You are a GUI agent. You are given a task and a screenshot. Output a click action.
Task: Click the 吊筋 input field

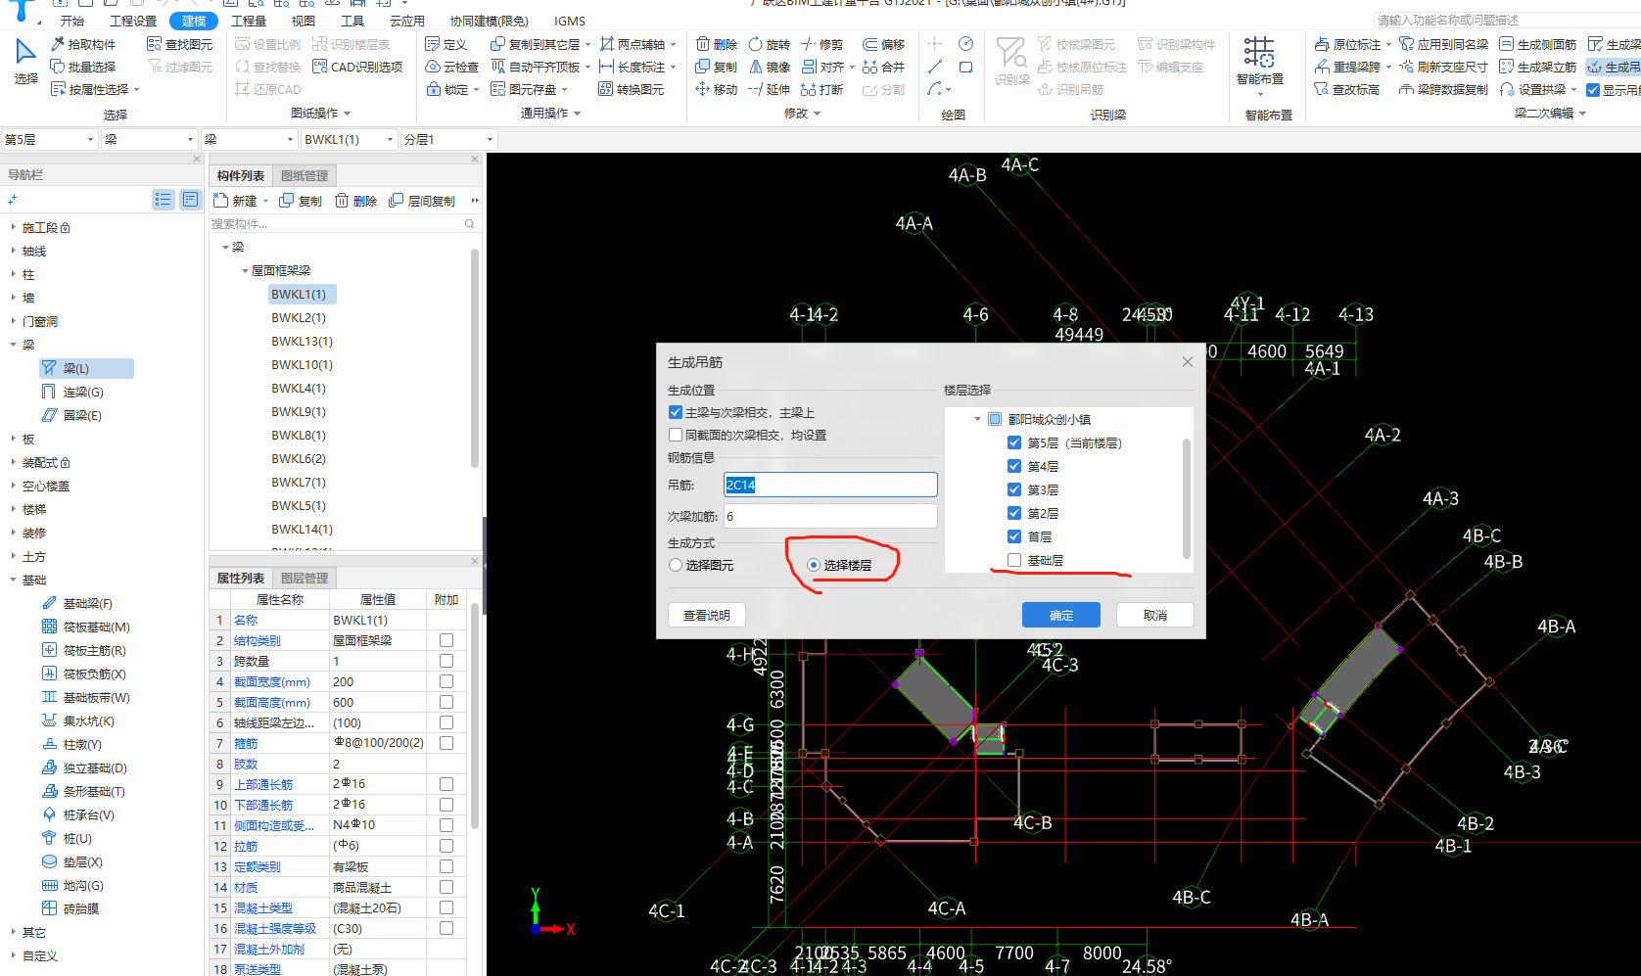click(x=830, y=485)
